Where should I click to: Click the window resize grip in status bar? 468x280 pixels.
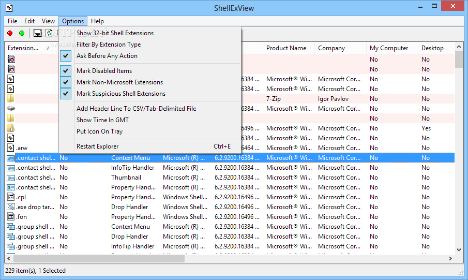461,273
